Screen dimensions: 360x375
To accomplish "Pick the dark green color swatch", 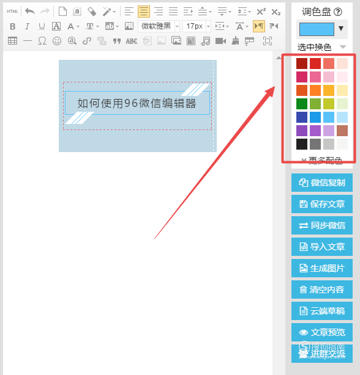I will [302, 104].
